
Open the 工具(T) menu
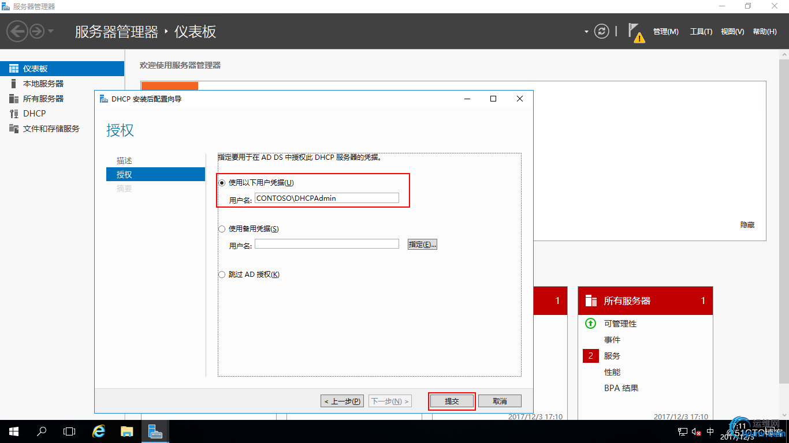[701, 32]
